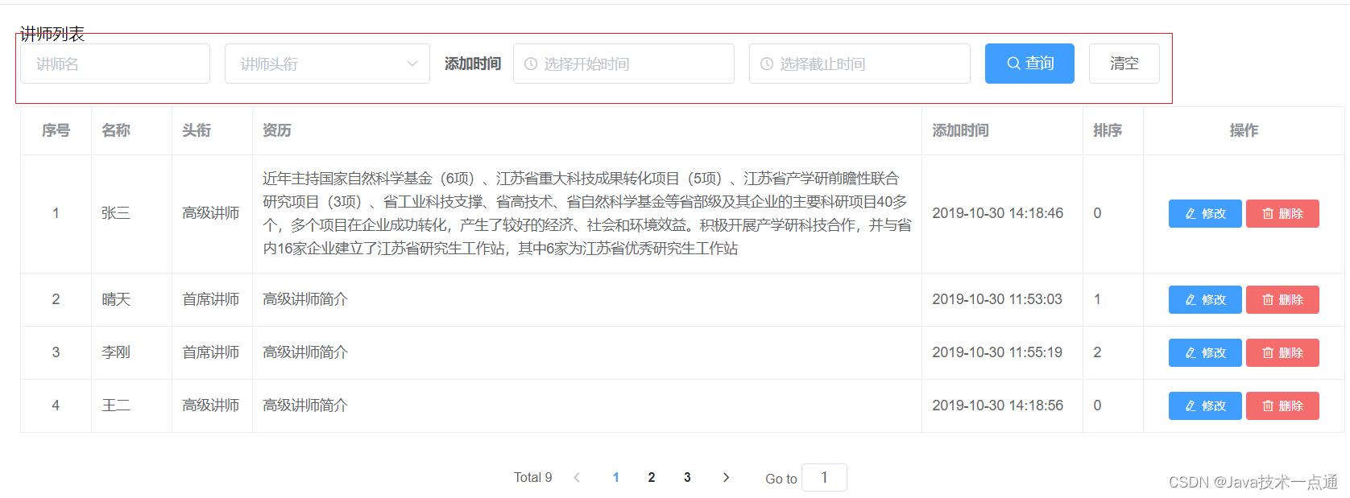
Task: Click timestamp 2019-10-30 11:55:19
Action: [997, 352]
